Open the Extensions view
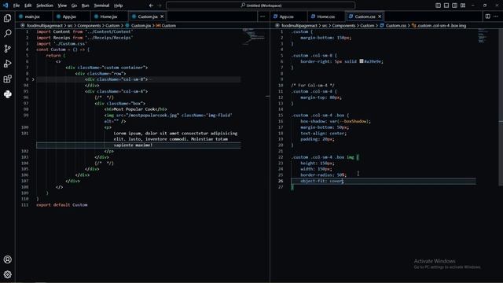Viewport: 503px width, 283px height. click(x=7, y=79)
